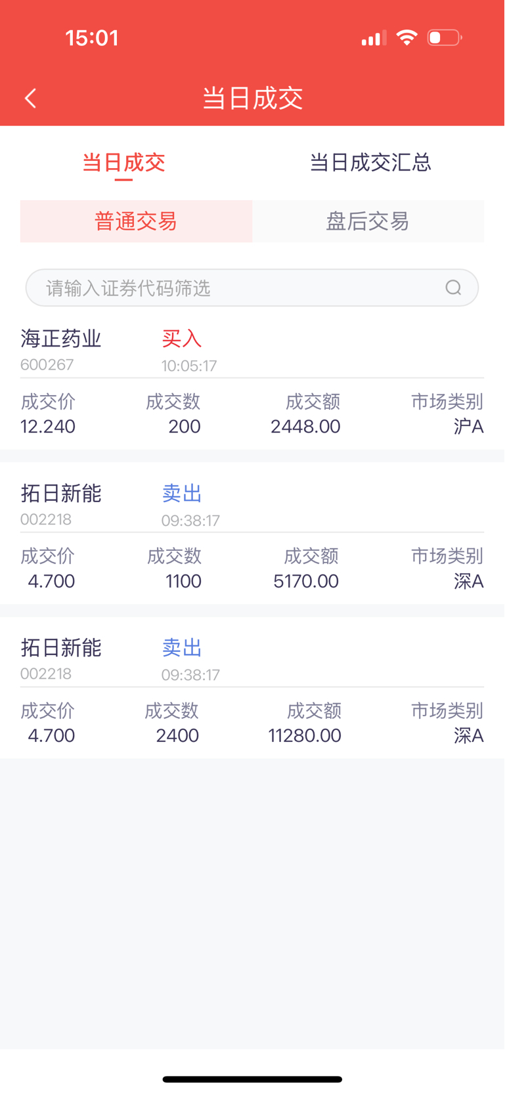
Task: Tap the 15:01 clock in status bar
Action: click(92, 37)
